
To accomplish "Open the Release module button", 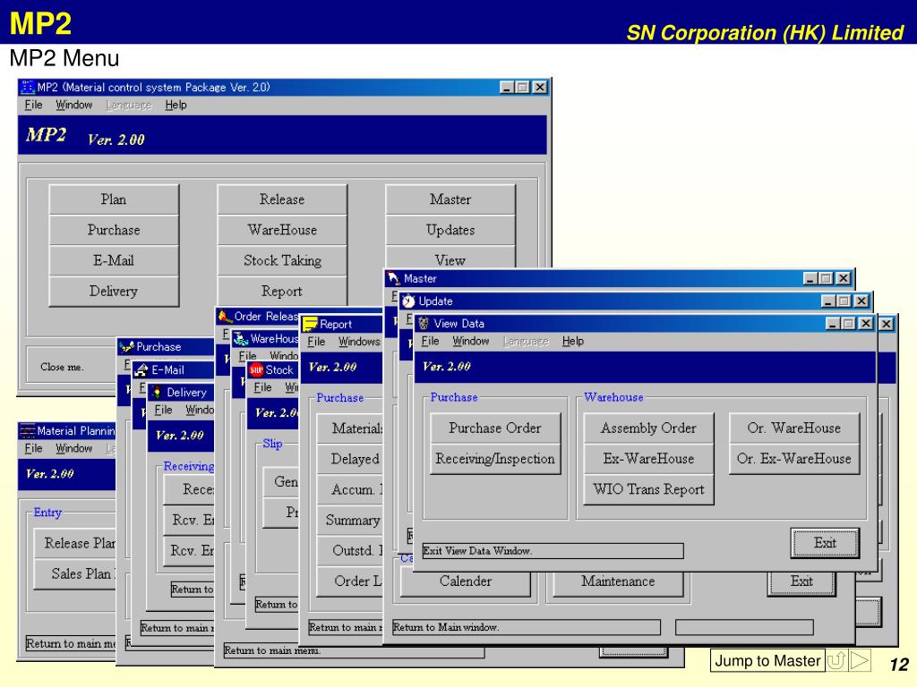I will (282, 199).
